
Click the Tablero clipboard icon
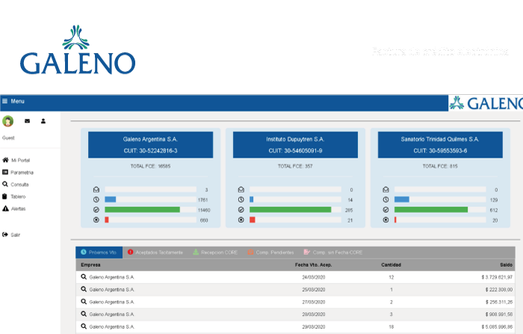click(4, 197)
